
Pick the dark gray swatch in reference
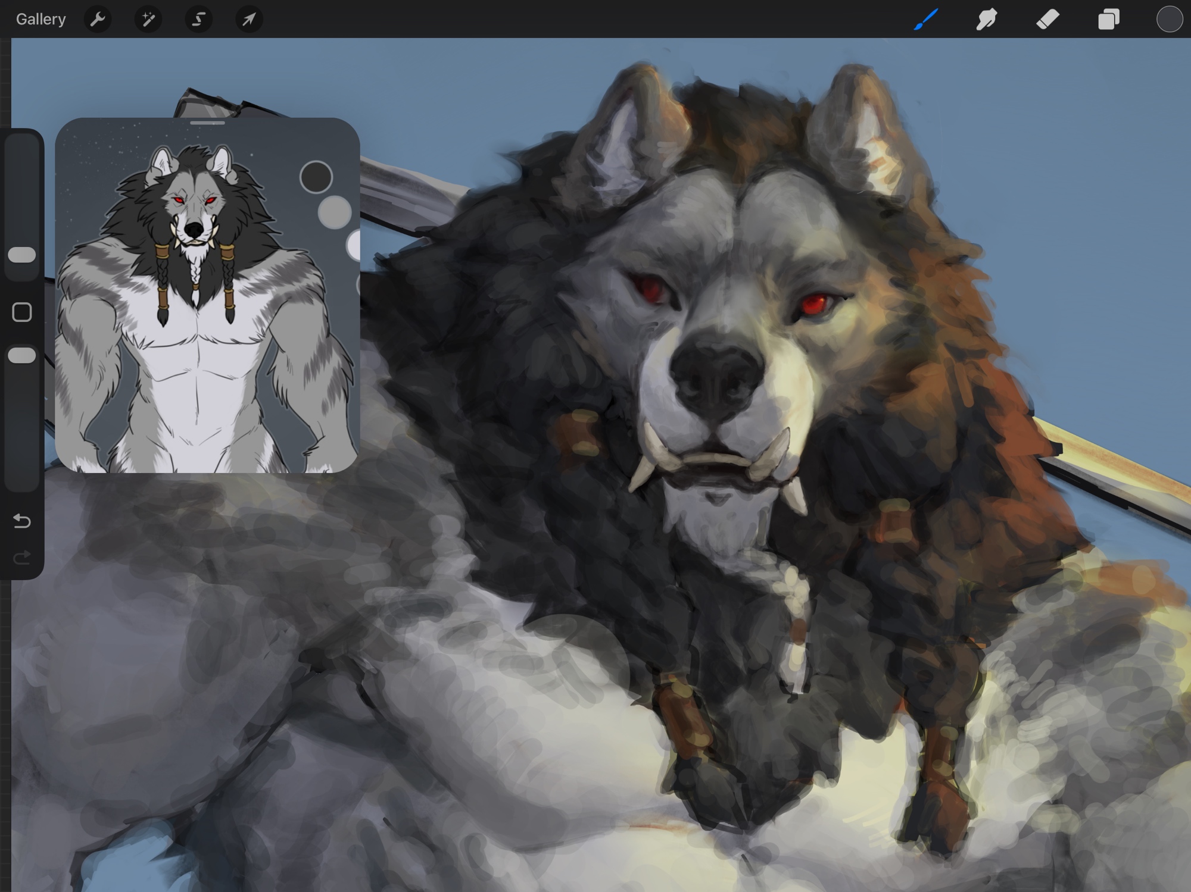[316, 177]
